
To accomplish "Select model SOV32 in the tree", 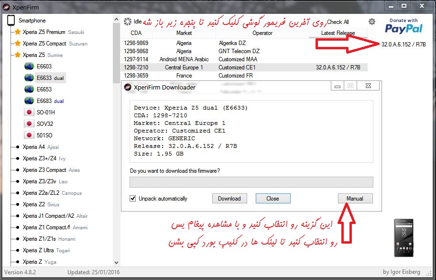I will (45, 123).
